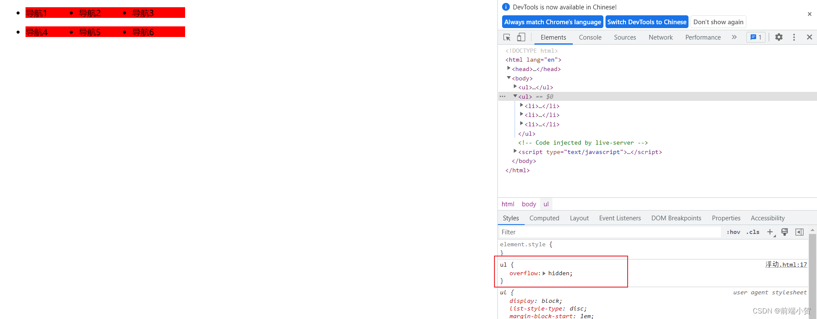This screenshot has width=817, height=319.
Task: Click the body breadcrumb item
Action: click(x=529, y=204)
